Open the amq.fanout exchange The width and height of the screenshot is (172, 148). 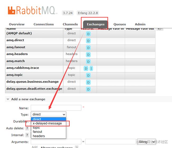point(16,47)
